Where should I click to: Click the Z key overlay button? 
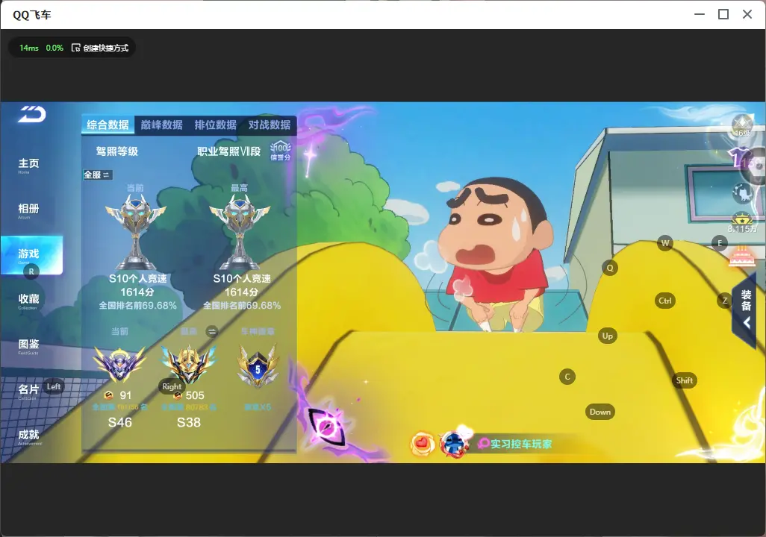(x=725, y=301)
